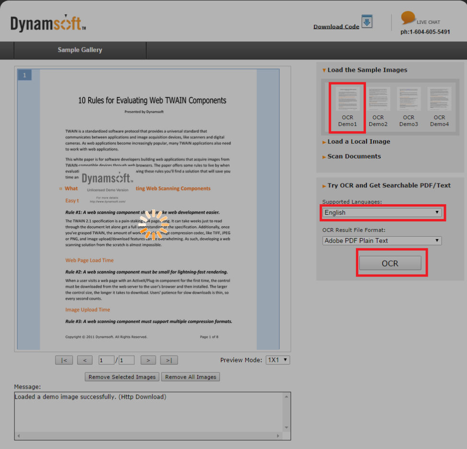Go to next page button
This screenshot has width=467, height=449.
pyautogui.click(x=148, y=360)
